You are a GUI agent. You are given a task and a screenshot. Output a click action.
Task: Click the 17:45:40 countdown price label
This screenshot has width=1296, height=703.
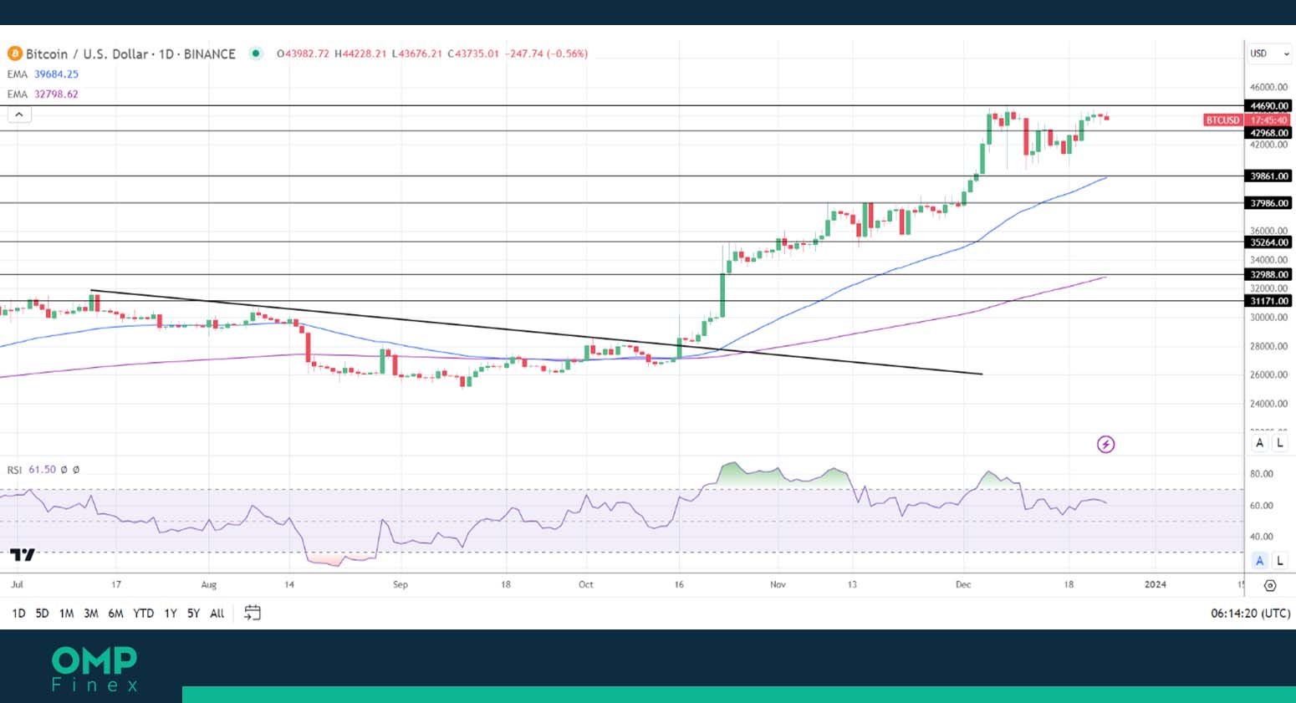pyautogui.click(x=1268, y=120)
